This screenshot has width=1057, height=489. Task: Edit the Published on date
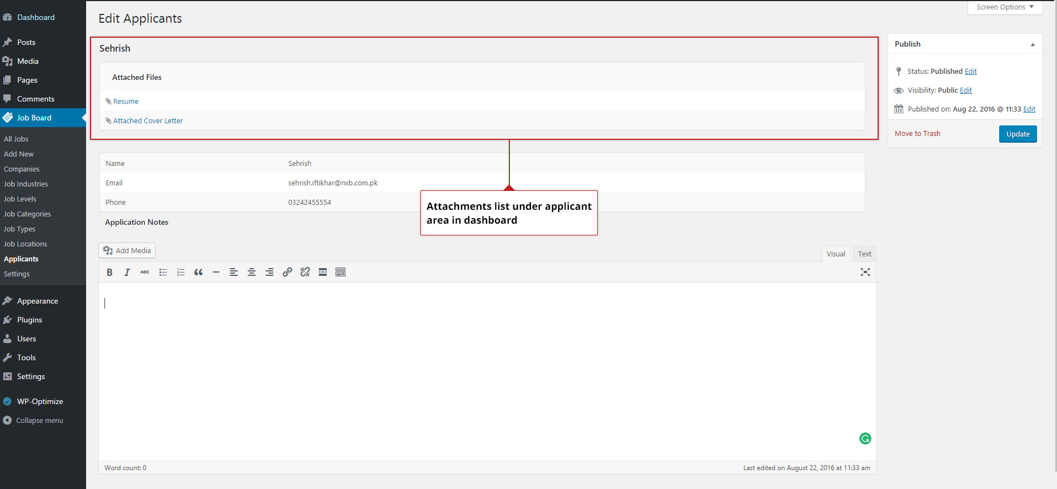pyautogui.click(x=1029, y=109)
